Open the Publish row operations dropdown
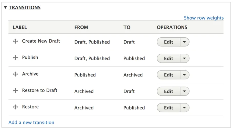233x129 pixels. coord(185,58)
